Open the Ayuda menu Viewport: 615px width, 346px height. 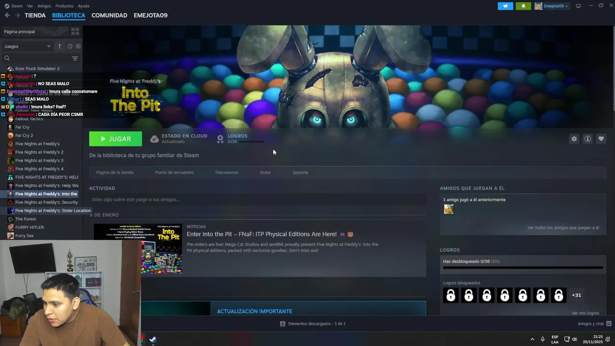[x=84, y=6]
